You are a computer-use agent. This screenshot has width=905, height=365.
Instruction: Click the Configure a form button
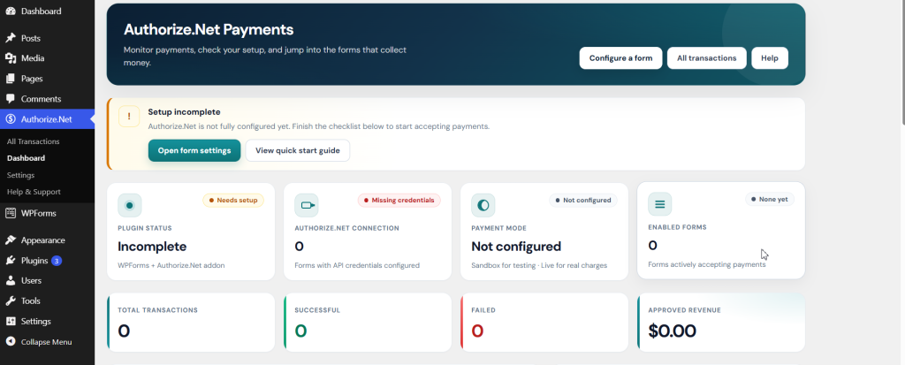click(620, 57)
